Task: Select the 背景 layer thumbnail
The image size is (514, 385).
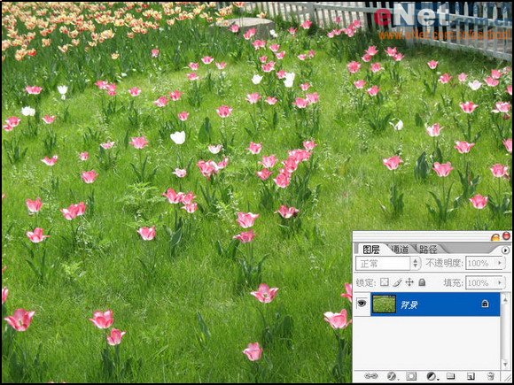Action: click(x=385, y=304)
